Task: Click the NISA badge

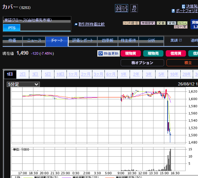Action: point(182,23)
